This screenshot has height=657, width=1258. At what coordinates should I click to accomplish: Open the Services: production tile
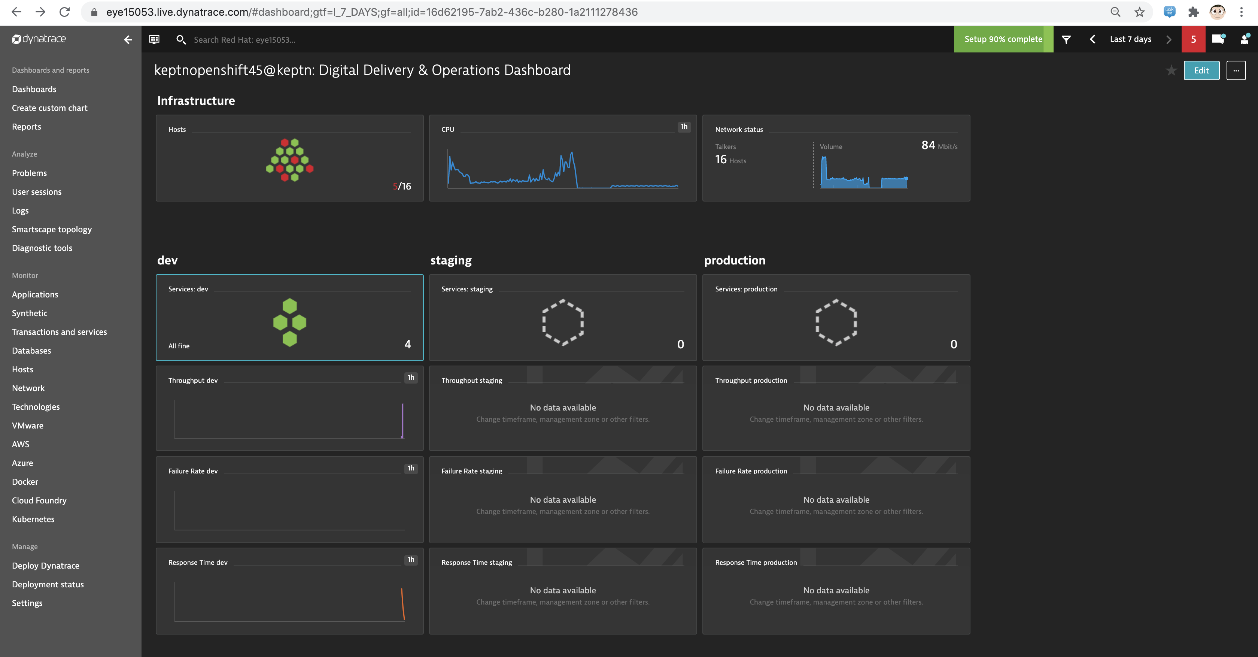tap(836, 318)
